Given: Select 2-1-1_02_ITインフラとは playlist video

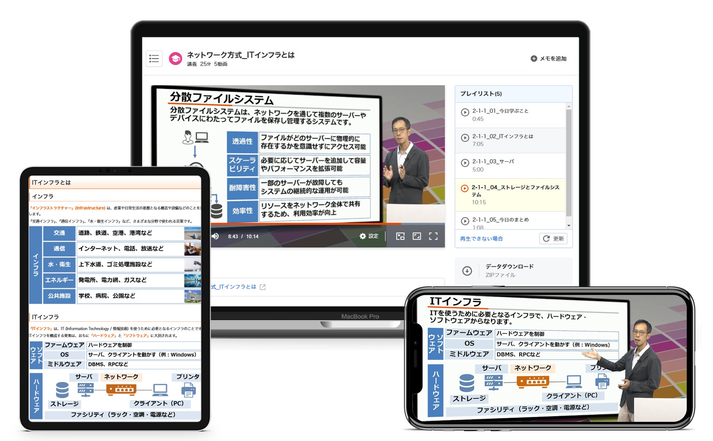Looking at the screenshot, I should coord(502,137).
